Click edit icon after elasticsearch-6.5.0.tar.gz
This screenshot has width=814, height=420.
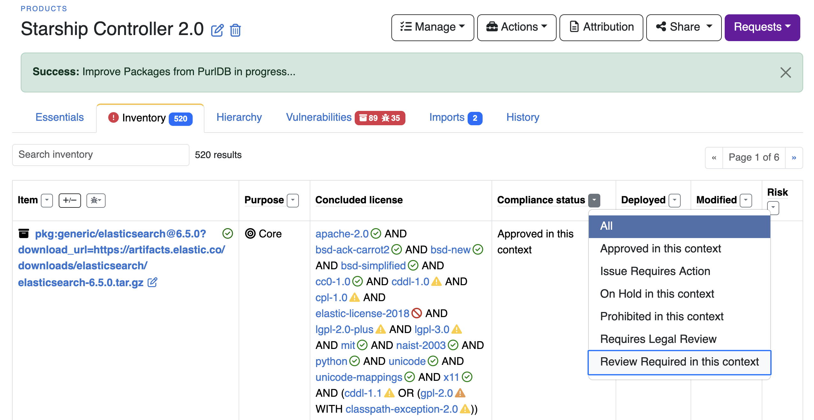click(152, 282)
